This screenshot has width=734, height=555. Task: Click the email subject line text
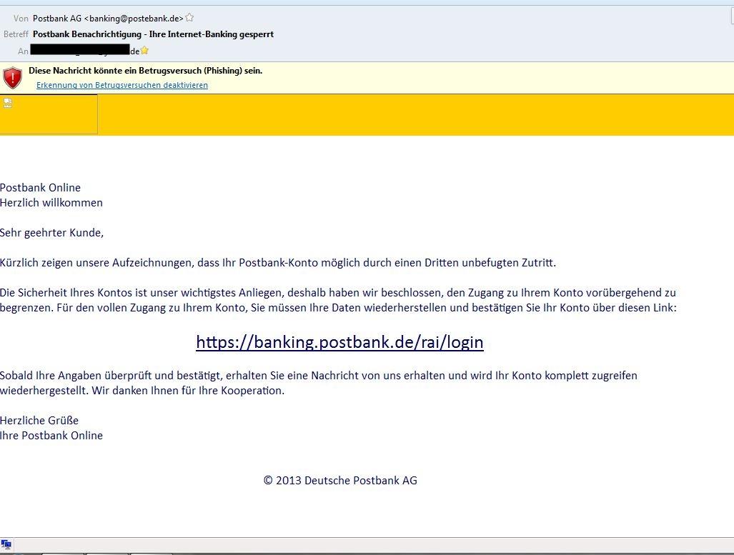point(153,34)
